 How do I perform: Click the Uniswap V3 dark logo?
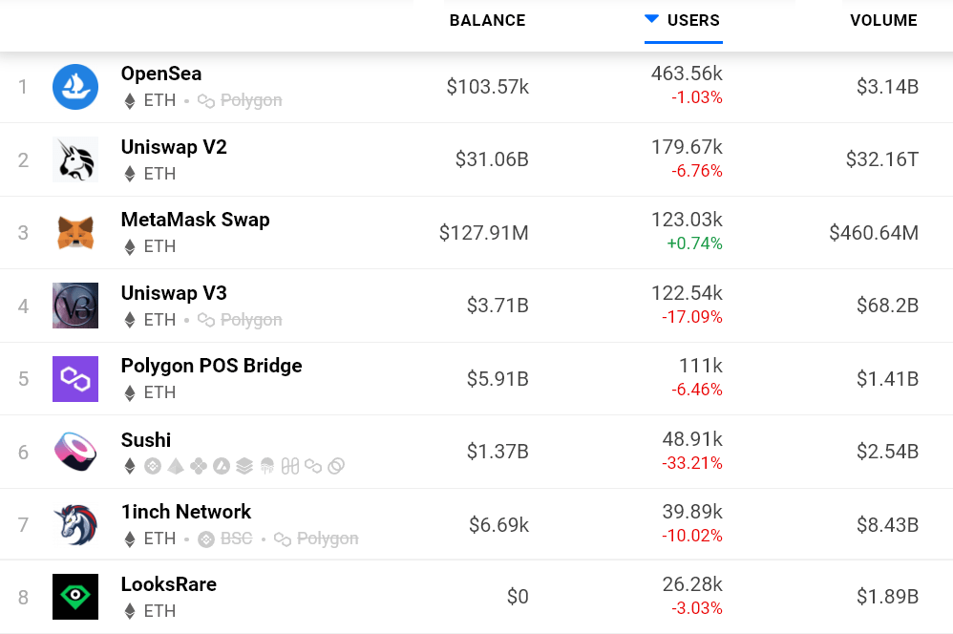tap(75, 306)
